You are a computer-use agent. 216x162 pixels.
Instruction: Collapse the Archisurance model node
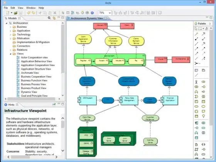tap(7, 23)
